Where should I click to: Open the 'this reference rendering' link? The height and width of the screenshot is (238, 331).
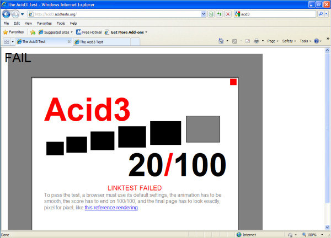tap(111, 208)
